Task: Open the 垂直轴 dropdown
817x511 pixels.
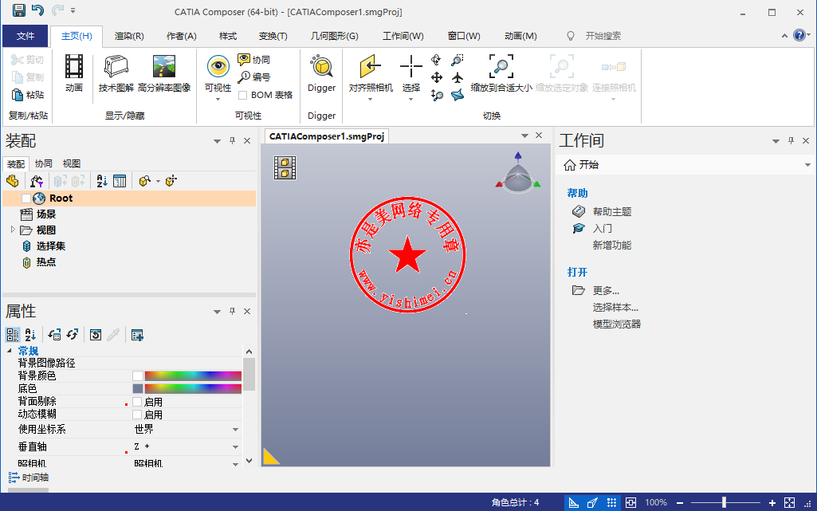Action: 235,447
